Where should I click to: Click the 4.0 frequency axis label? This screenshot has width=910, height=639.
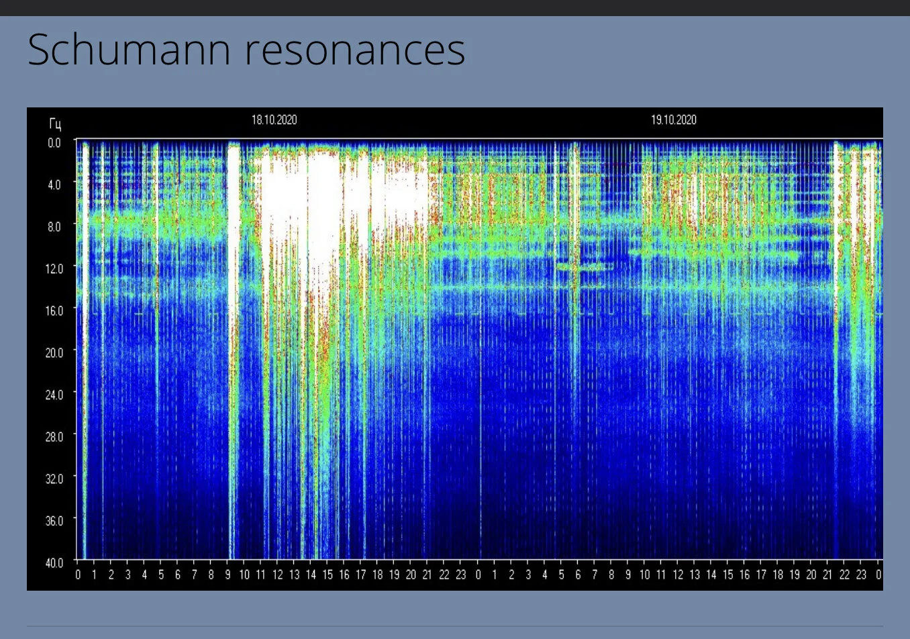click(x=54, y=185)
